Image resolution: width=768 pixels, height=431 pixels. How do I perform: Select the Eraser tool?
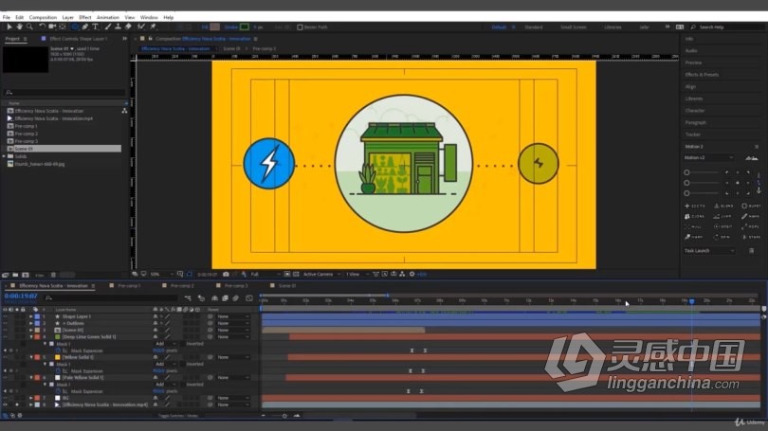point(128,27)
